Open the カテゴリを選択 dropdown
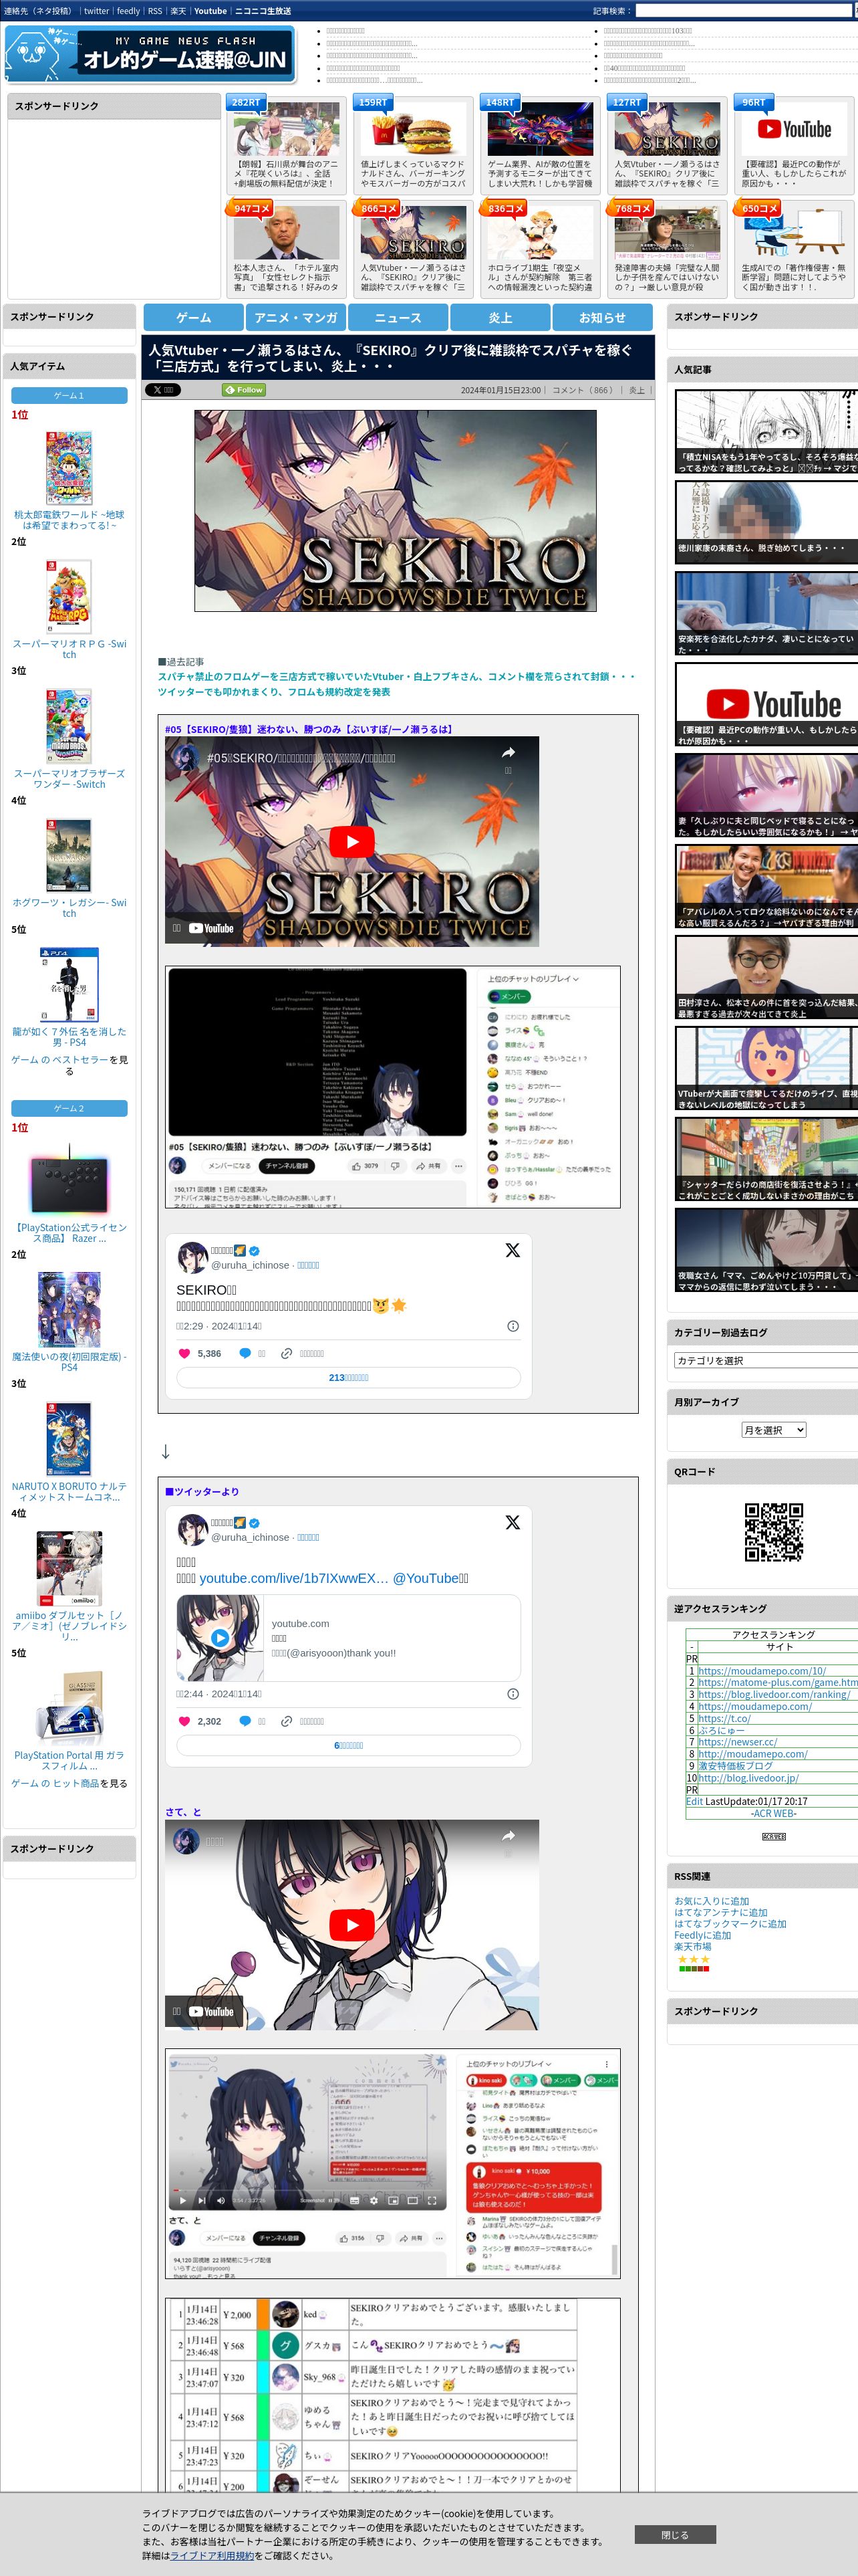 tap(766, 1360)
